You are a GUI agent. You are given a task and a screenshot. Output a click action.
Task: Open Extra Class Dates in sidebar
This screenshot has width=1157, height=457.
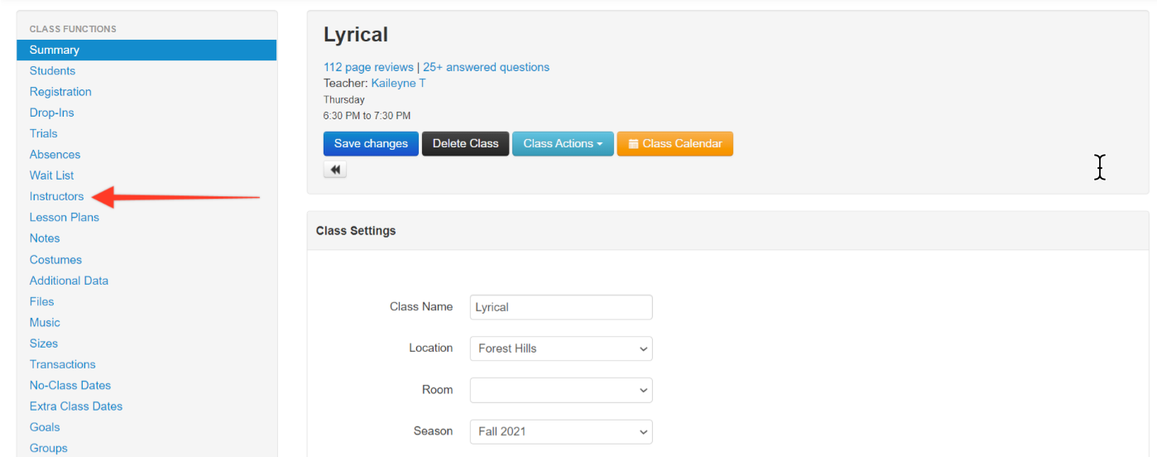click(76, 406)
